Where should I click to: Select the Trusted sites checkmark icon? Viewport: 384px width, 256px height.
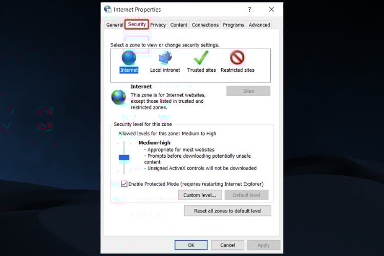(201, 58)
